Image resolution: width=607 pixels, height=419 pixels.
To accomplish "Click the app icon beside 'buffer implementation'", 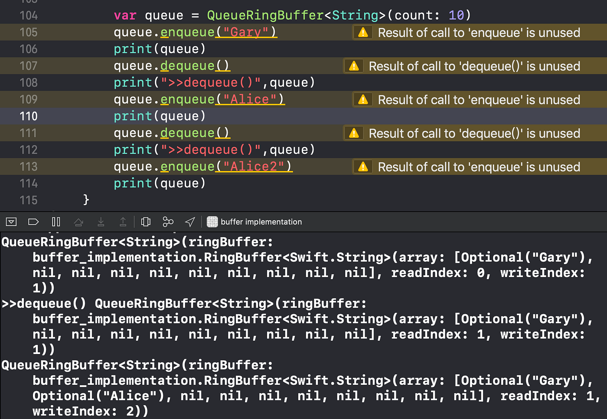I will 212,222.
